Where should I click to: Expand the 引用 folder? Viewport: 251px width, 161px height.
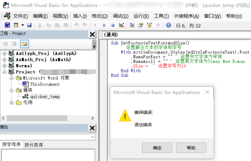pos(11,103)
